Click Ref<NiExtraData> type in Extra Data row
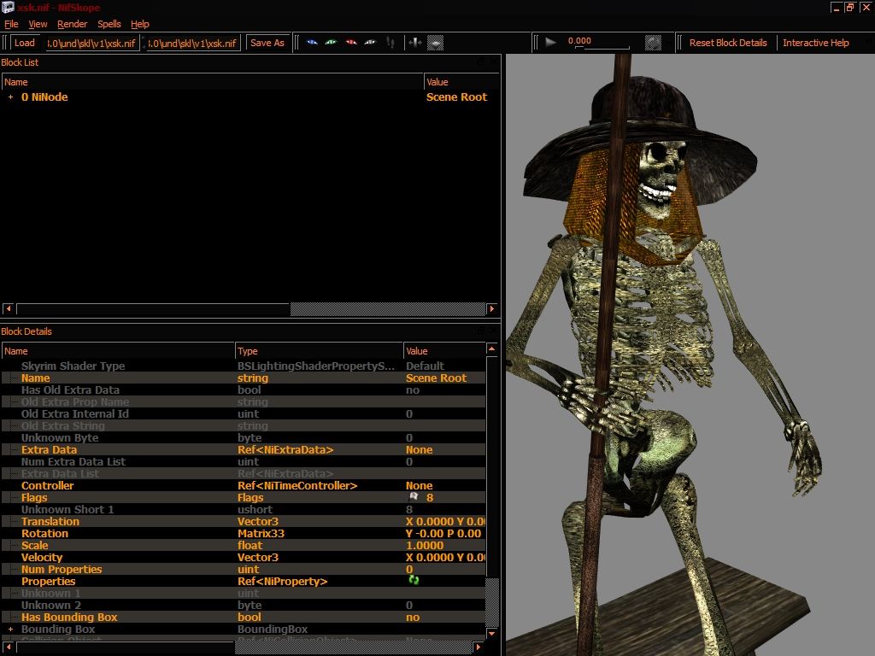The width and height of the screenshot is (875, 656). (285, 449)
